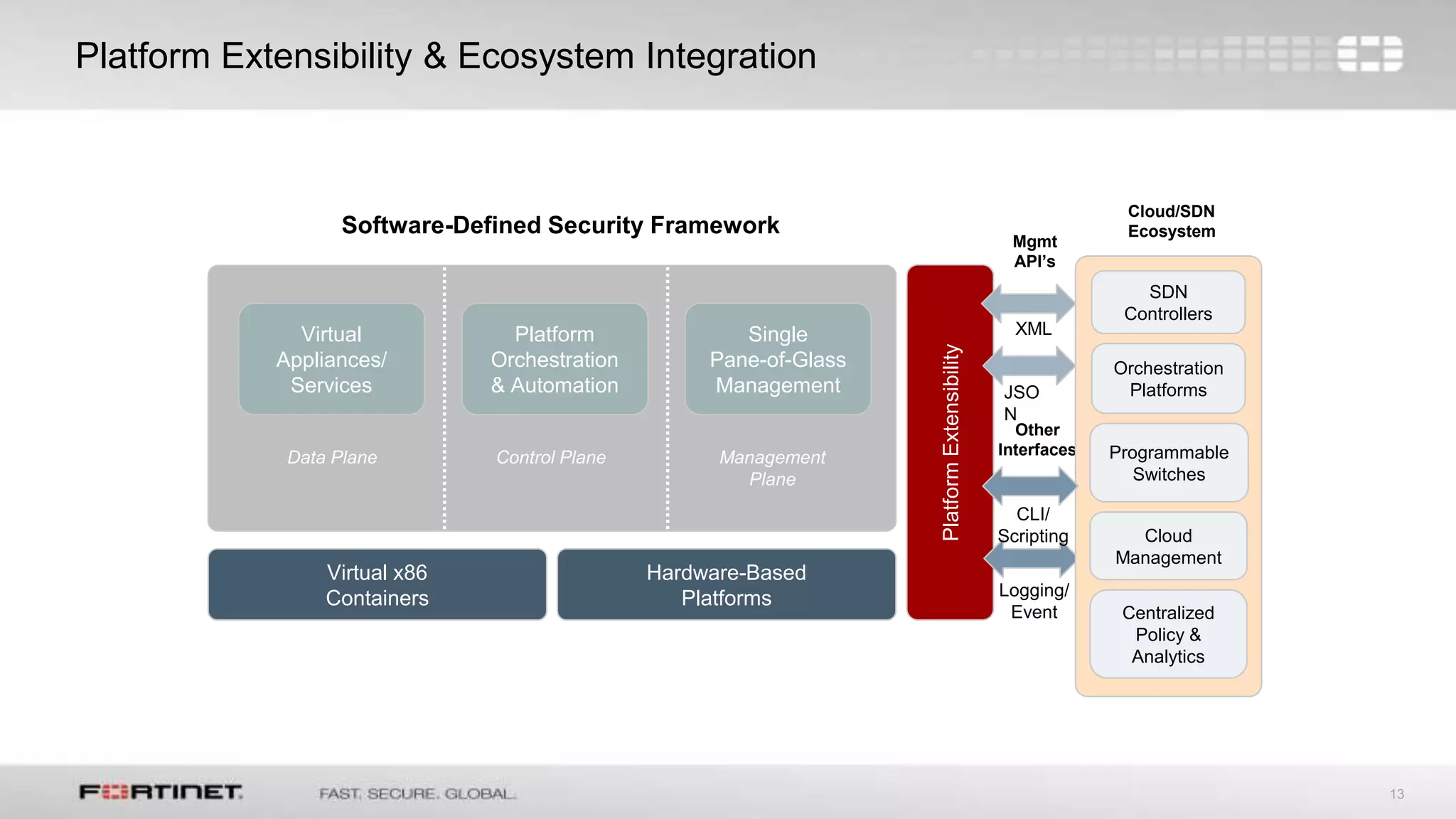
Task: Click the red Platform Extensibility bar
Action: point(950,442)
